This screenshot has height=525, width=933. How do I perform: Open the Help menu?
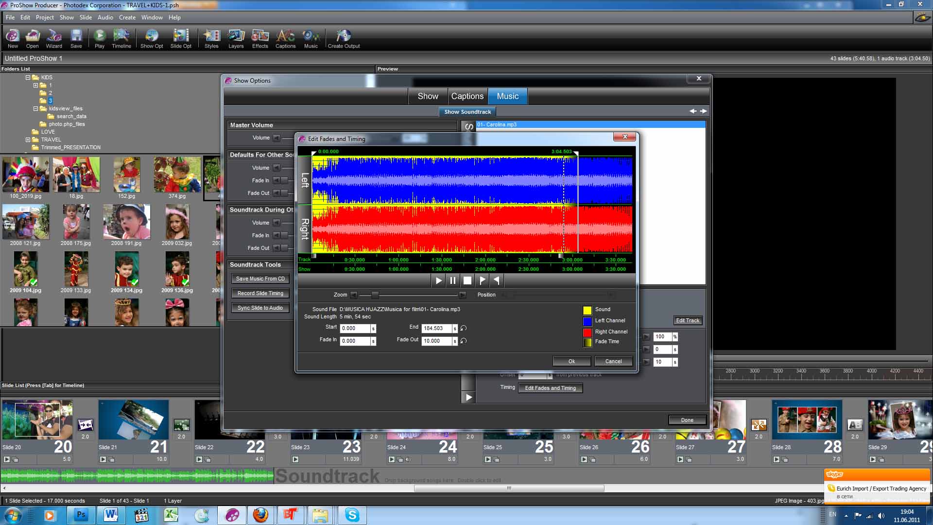point(174,17)
